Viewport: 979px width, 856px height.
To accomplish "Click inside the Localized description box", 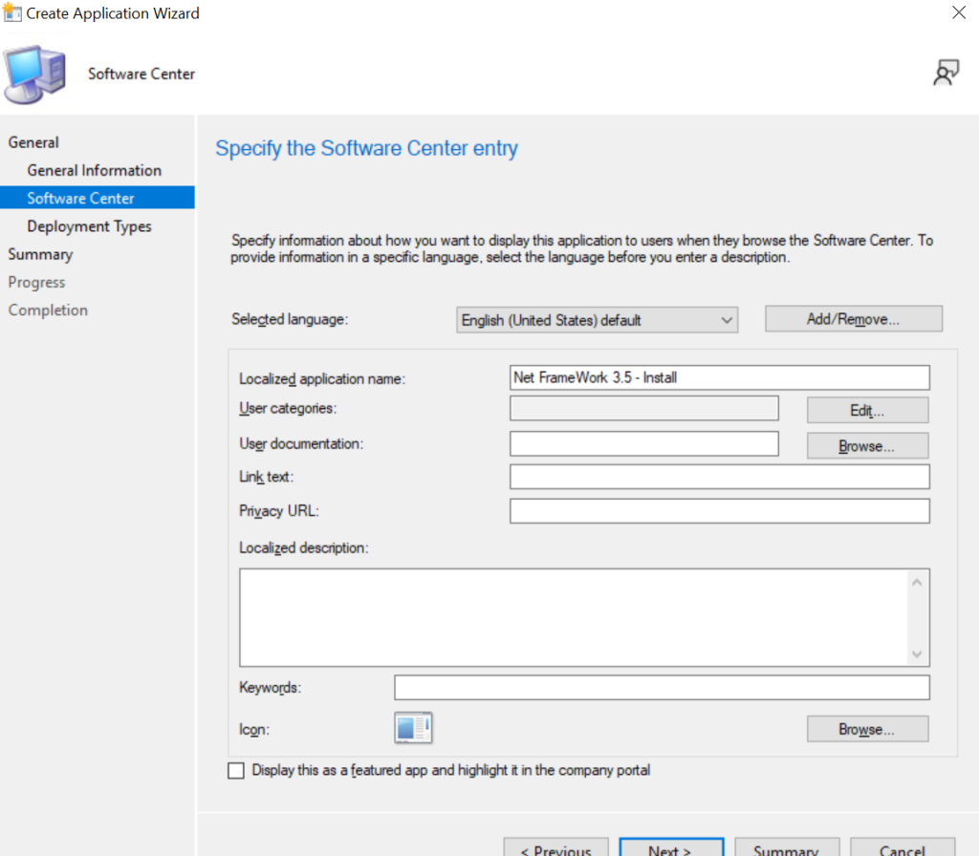I will [575, 617].
